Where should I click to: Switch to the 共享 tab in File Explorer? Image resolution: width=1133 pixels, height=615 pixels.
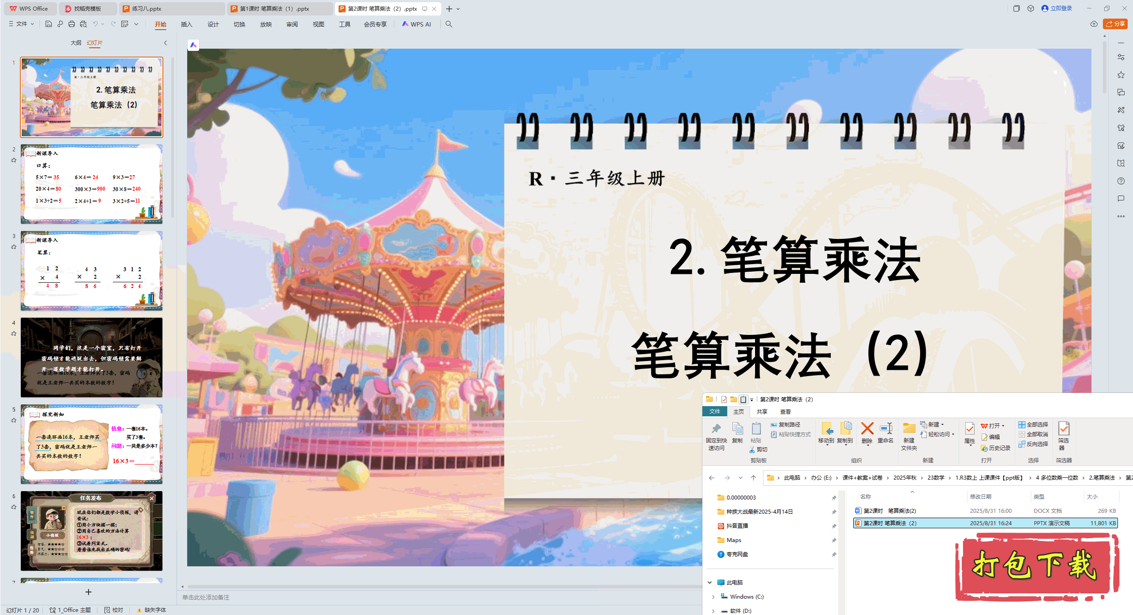(762, 411)
